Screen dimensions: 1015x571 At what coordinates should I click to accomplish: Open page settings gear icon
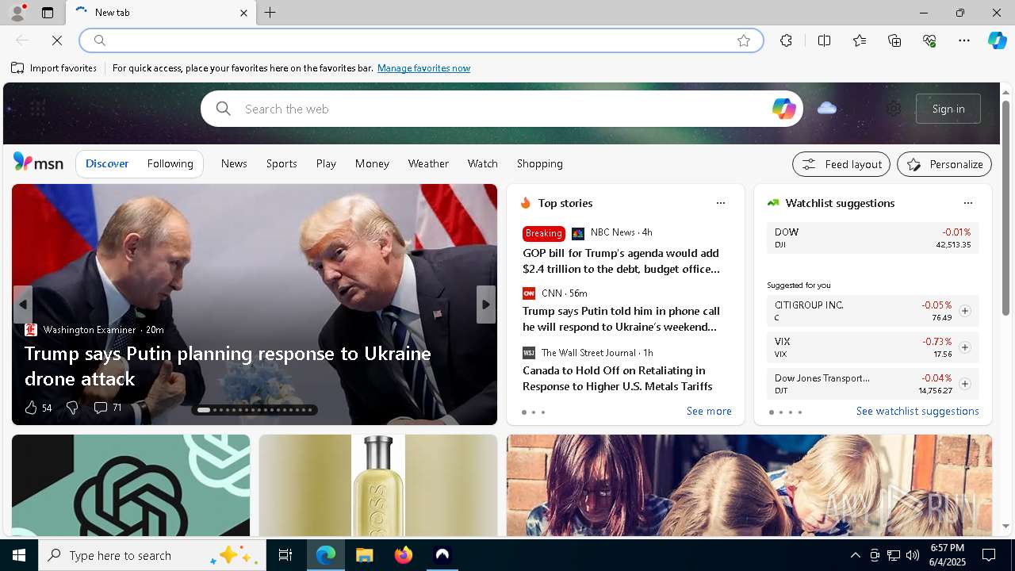click(x=894, y=109)
